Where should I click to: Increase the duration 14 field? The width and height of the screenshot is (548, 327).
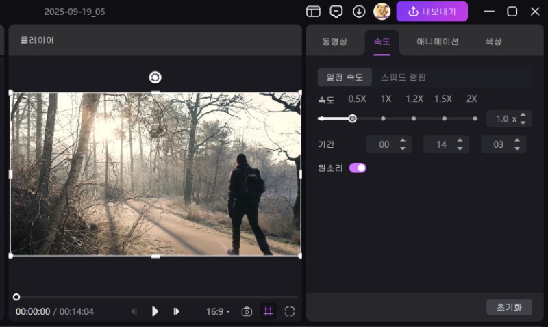460,140
